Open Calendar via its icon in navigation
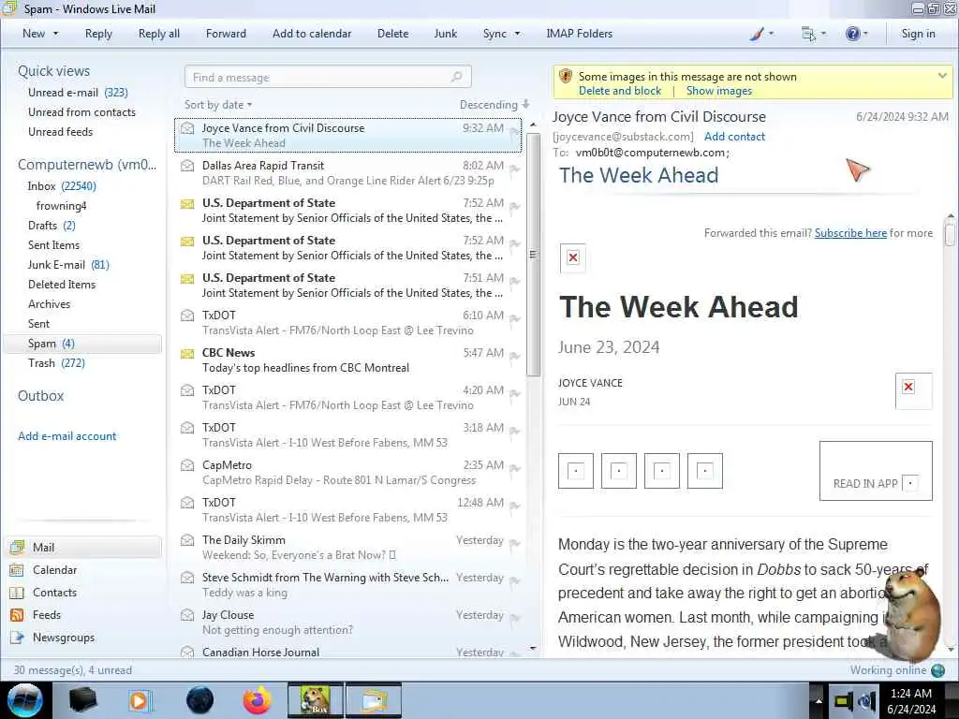959x719 pixels. pos(17,570)
